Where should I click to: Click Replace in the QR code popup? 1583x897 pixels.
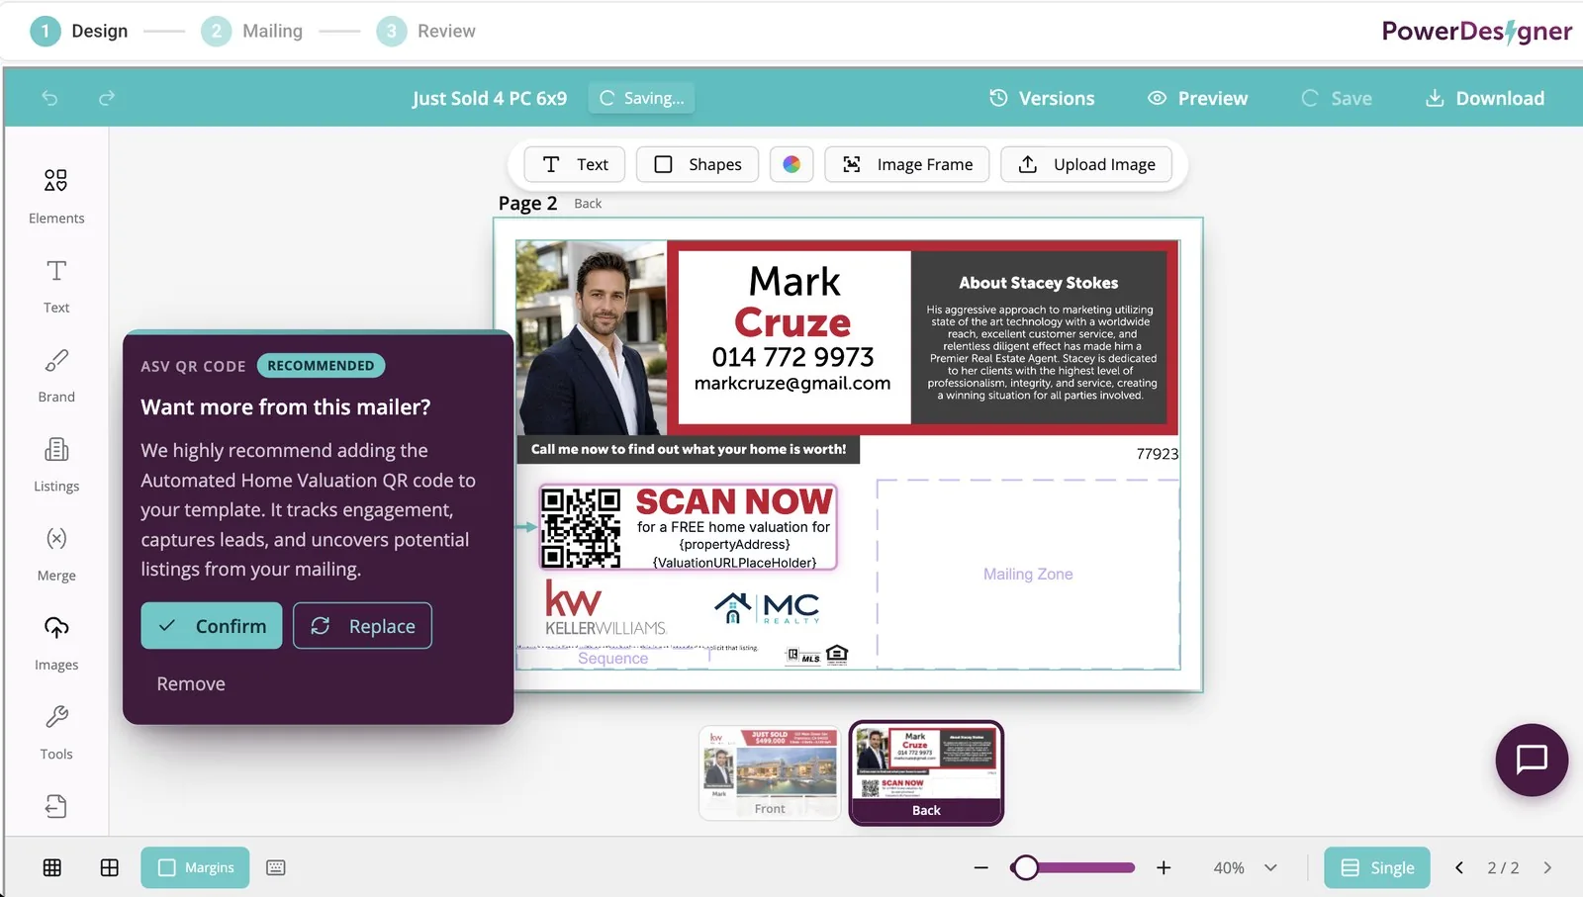coord(362,626)
